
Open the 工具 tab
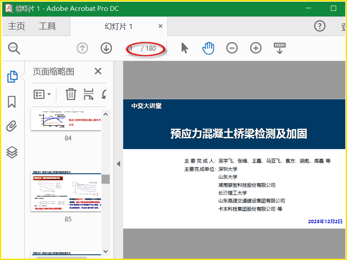(x=47, y=26)
